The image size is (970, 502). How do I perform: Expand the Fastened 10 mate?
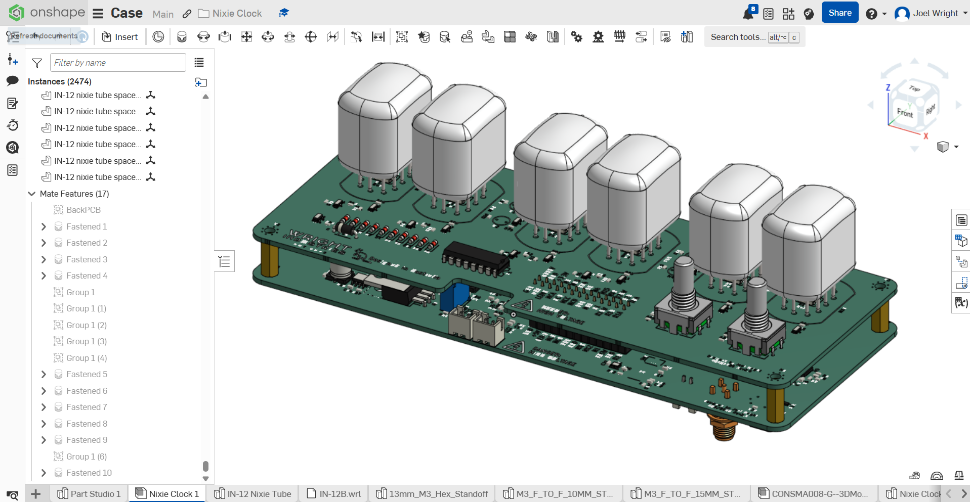44,473
